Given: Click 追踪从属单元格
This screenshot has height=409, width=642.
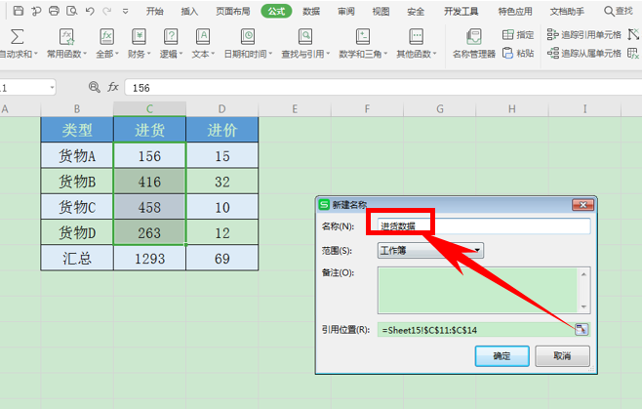Looking at the screenshot, I should (584, 53).
